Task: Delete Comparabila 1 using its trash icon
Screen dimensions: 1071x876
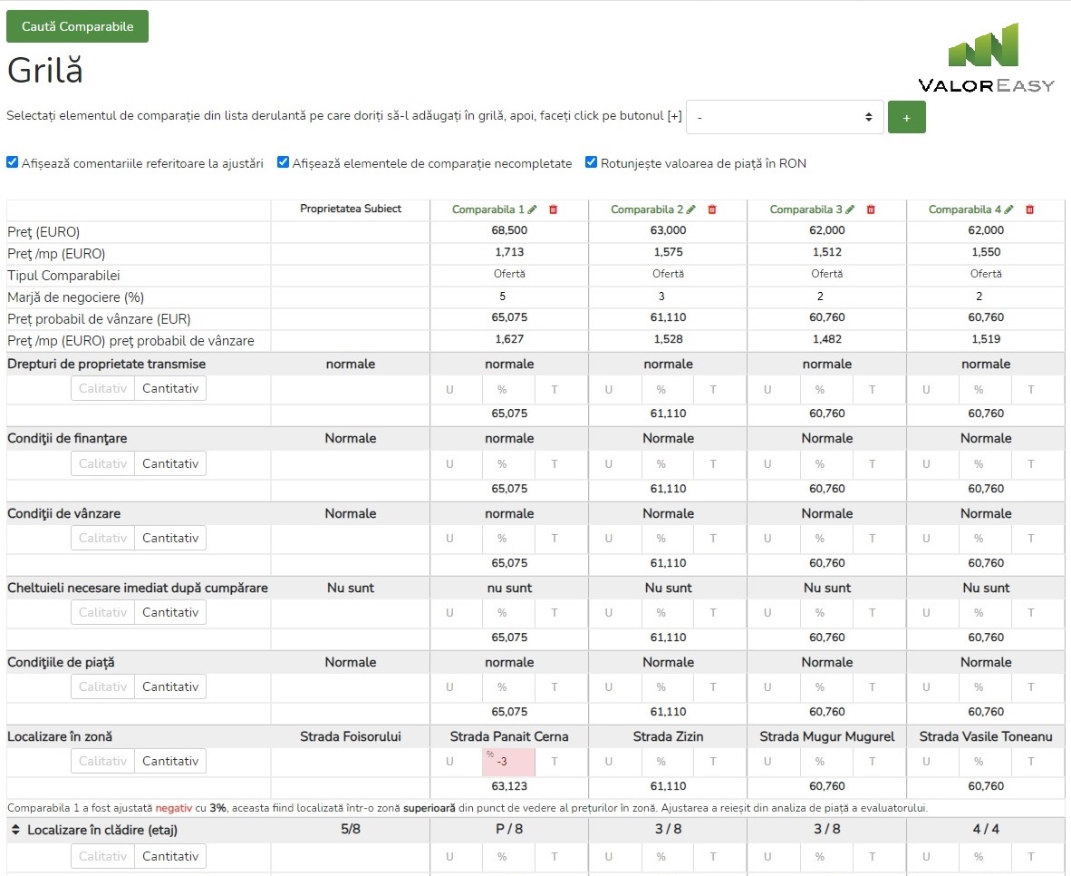Action: tap(554, 209)
